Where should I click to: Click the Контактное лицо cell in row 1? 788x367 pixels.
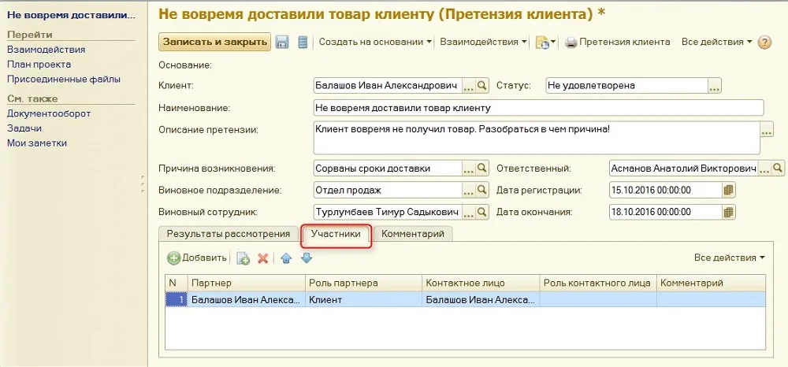point(481,300)
